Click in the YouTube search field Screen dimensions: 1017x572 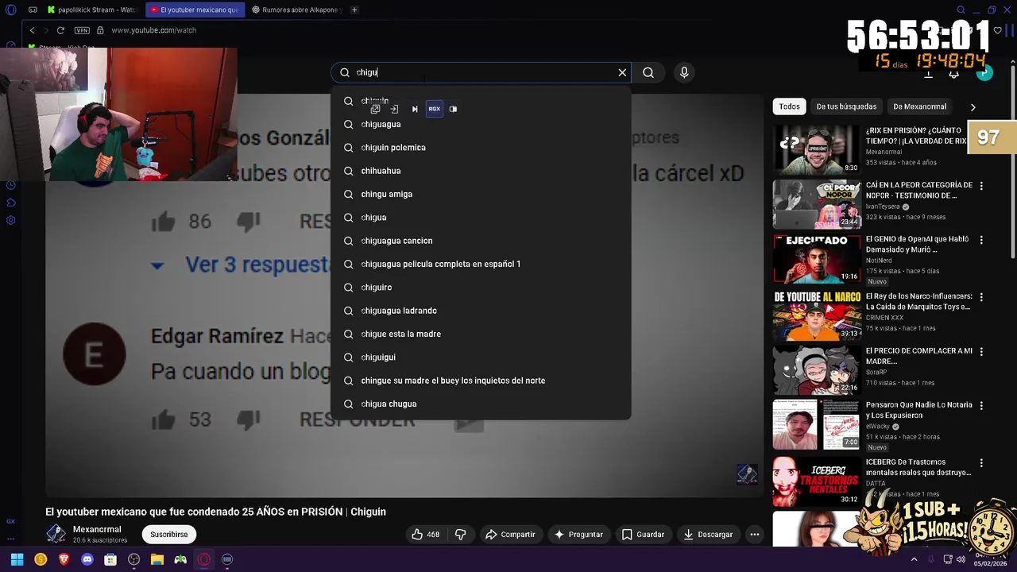(481, 72)
